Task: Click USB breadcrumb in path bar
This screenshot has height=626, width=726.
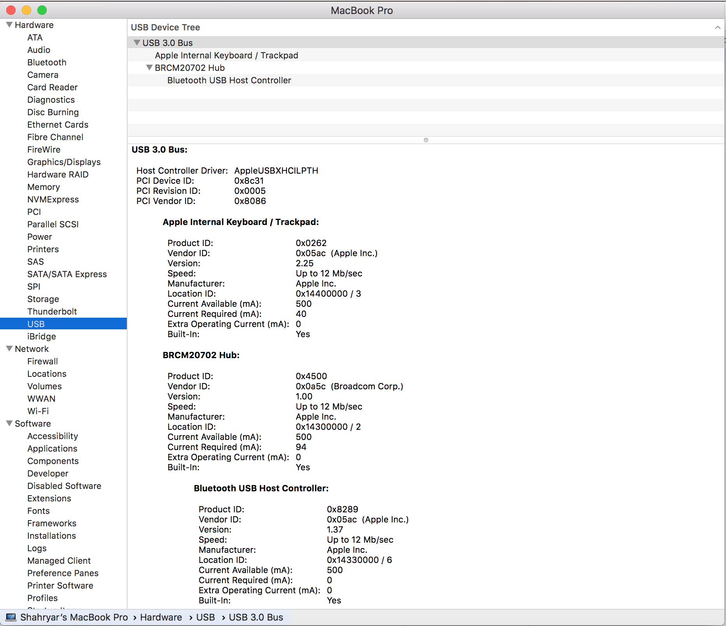Action: [x=205, y=617]
